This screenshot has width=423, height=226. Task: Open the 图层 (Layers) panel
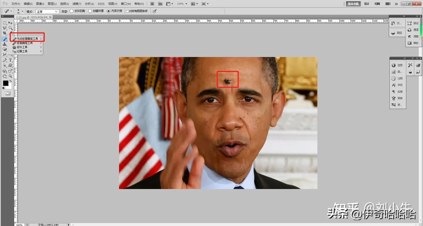coord(397,33)
